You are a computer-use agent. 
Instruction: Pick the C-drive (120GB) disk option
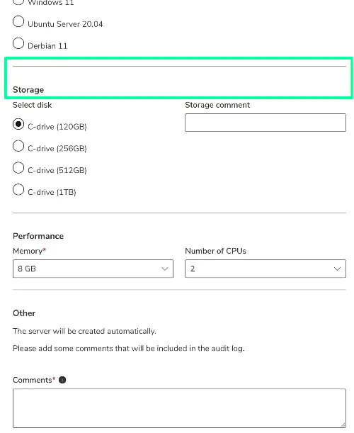(x=18, y=124)
